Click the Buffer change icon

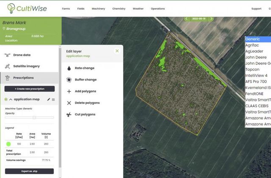pyautogui.click(x=69, y=80)
